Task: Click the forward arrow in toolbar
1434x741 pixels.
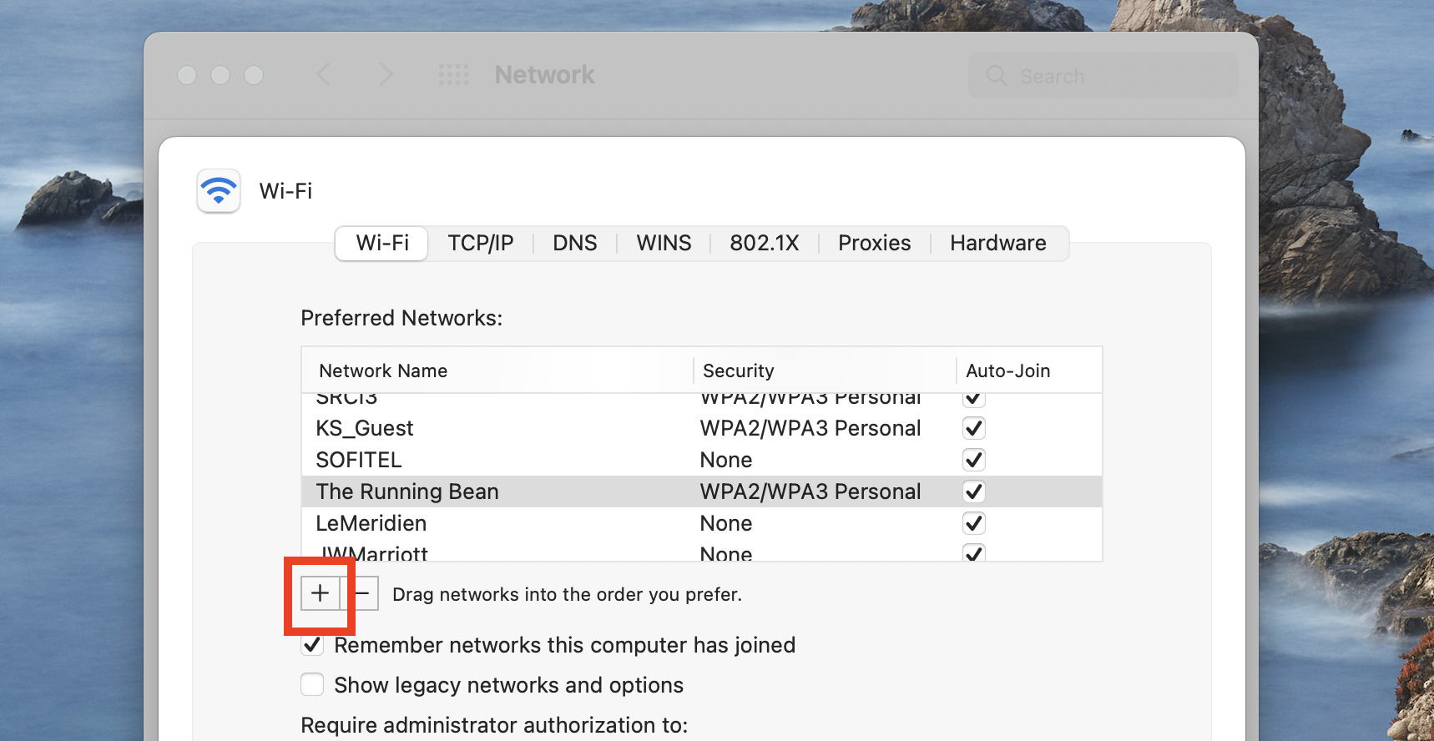Action: point(386,75)
